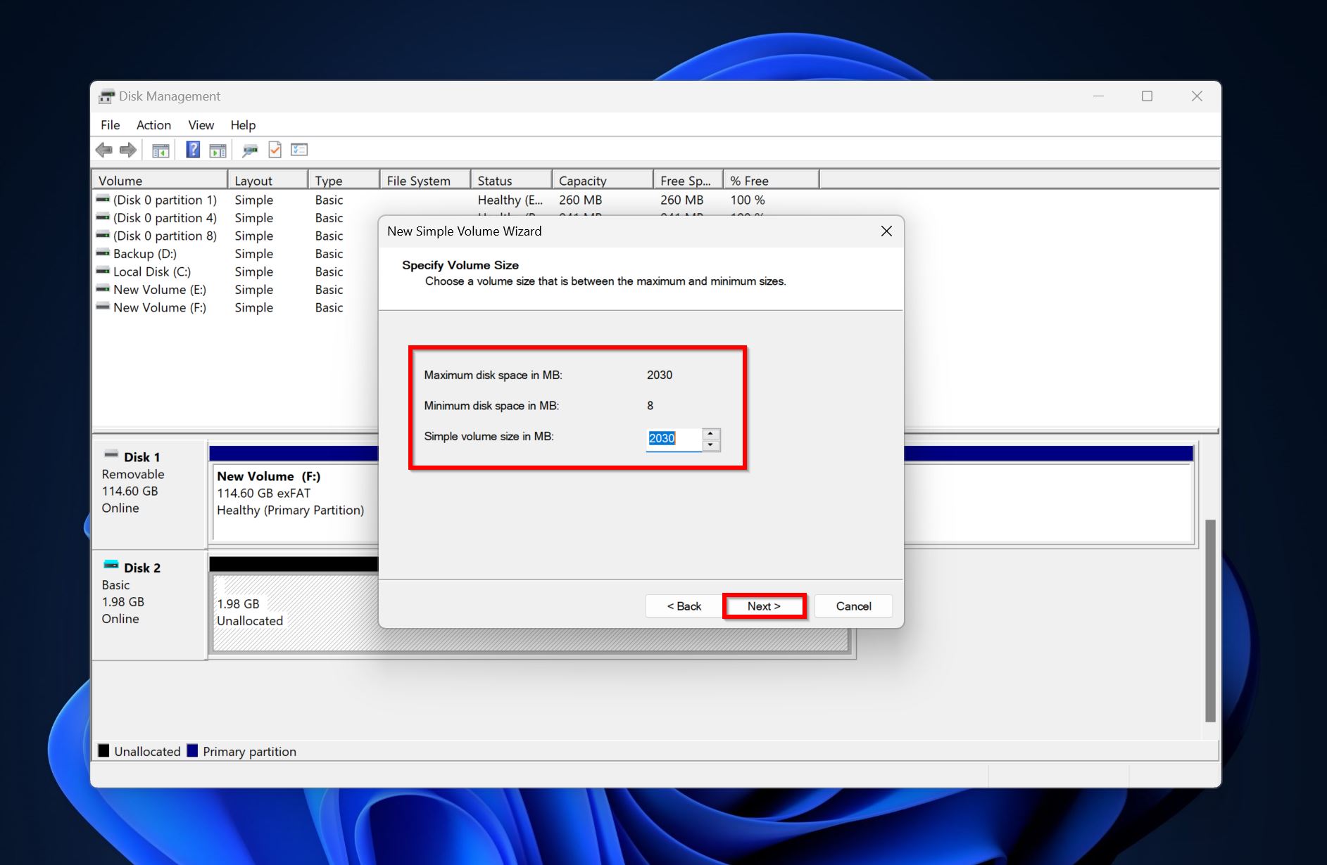Click the black Unallocated legend swatch

pyautogui.click(x=104, y=750)
